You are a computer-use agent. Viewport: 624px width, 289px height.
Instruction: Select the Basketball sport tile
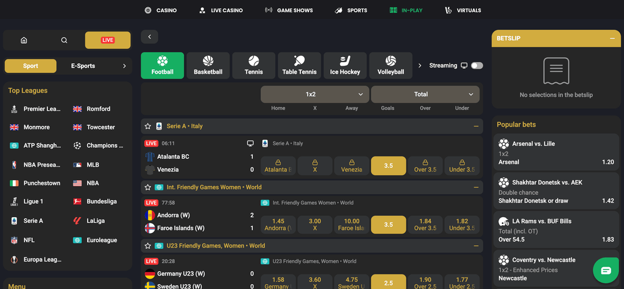tap(208, 66)
